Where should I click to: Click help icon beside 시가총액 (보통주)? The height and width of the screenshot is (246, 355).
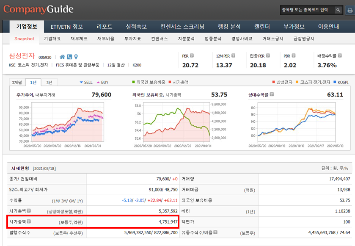click(x=29, y=221)
